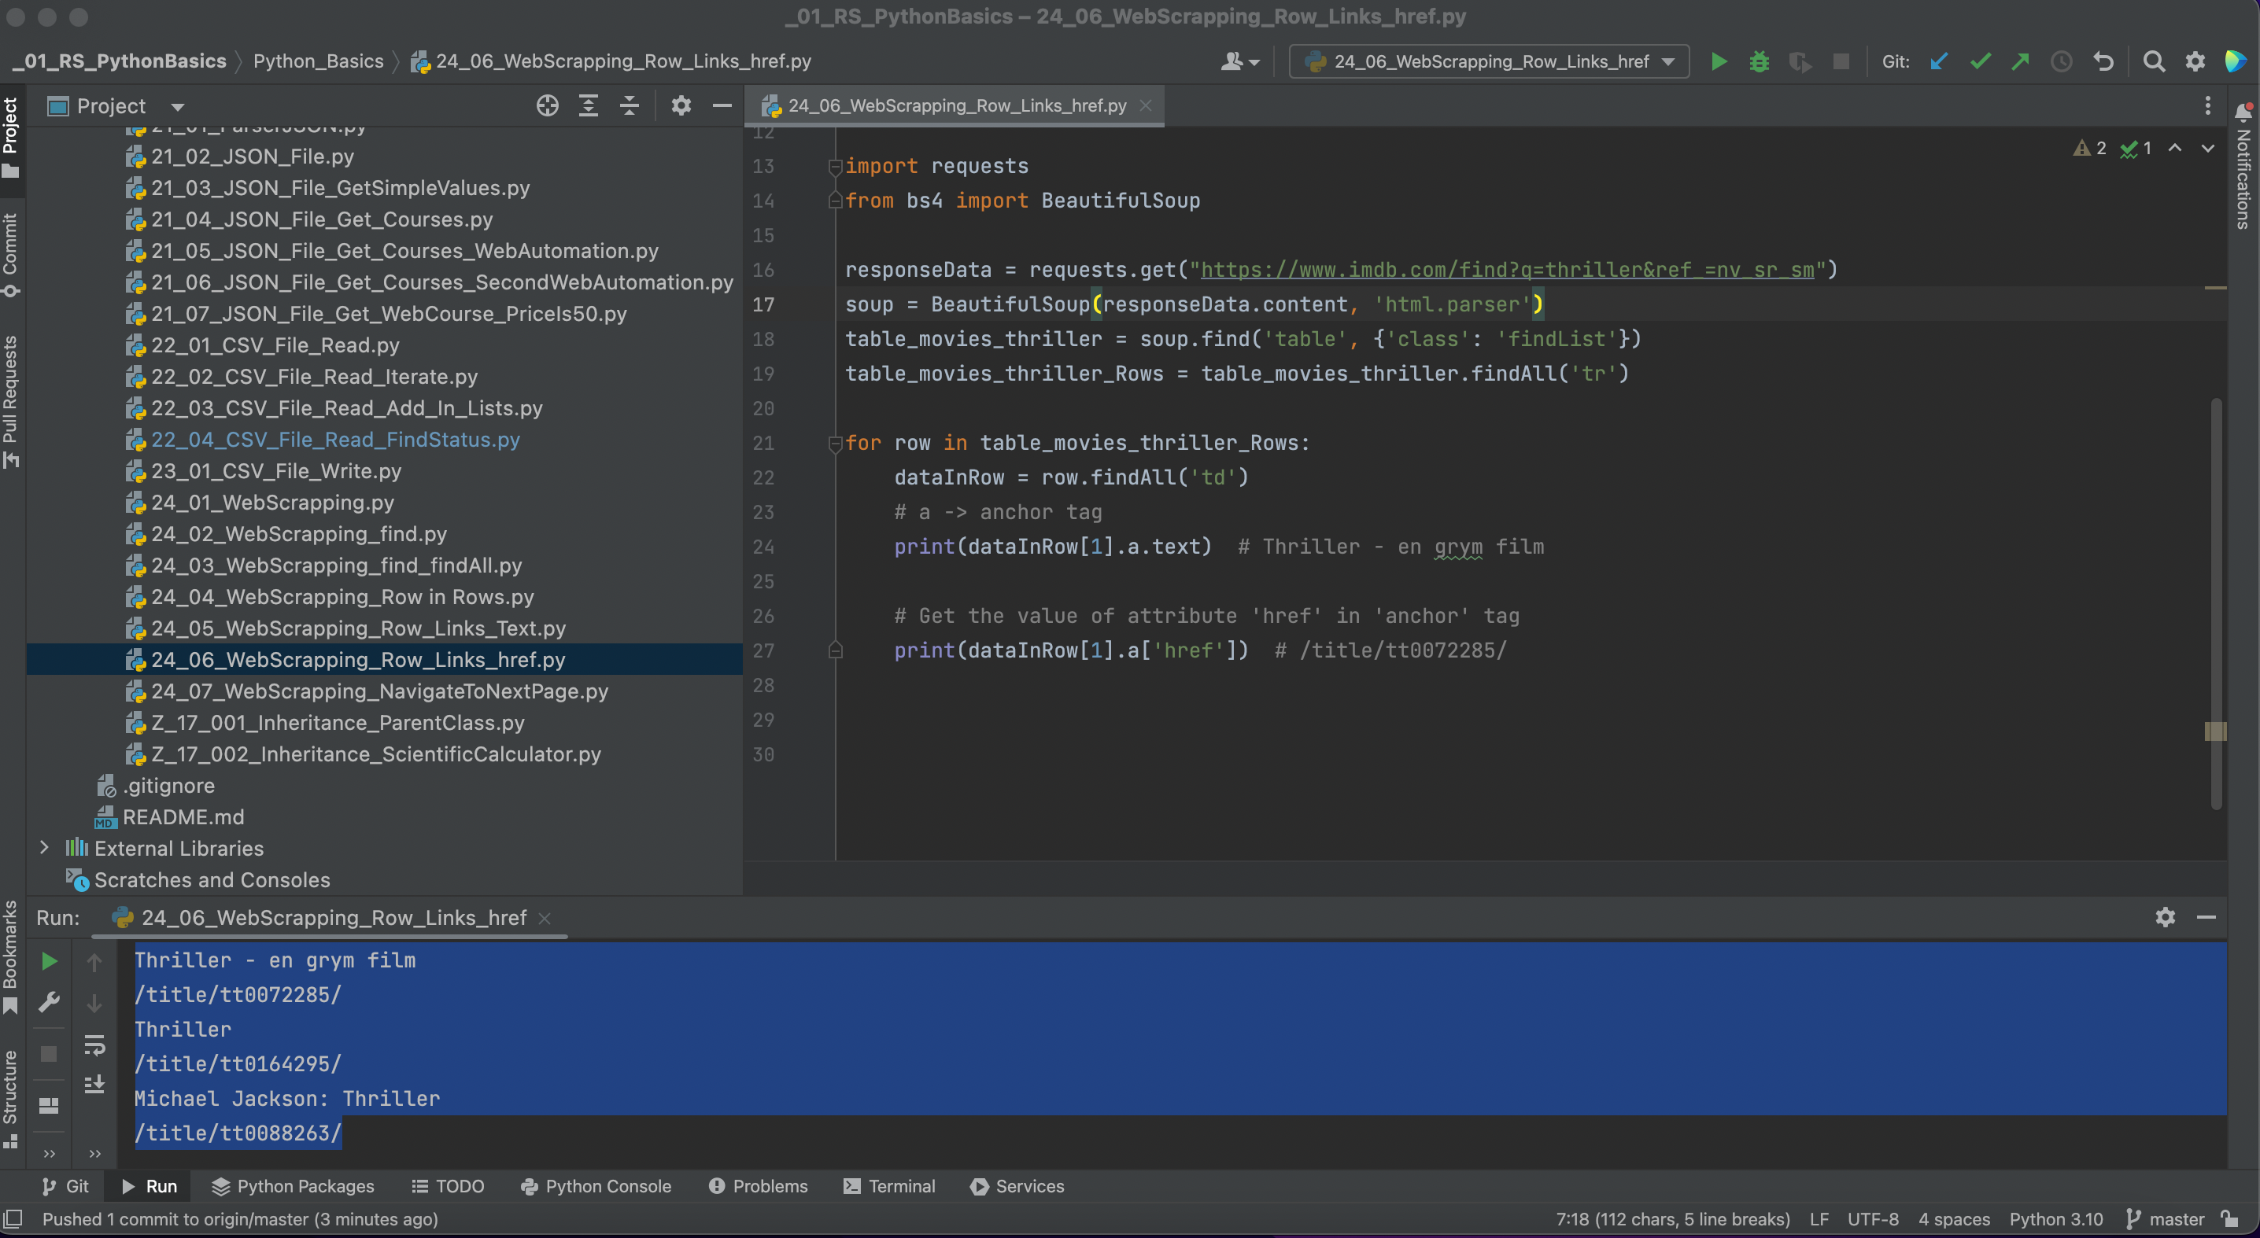This screenshot has width=2260, height=1238.
Task: Switch to the TODO tab
Action: [448, 1186]
